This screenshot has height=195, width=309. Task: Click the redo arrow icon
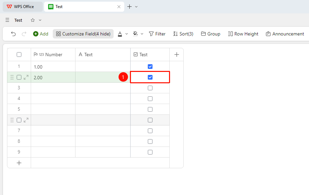point(24,34)
